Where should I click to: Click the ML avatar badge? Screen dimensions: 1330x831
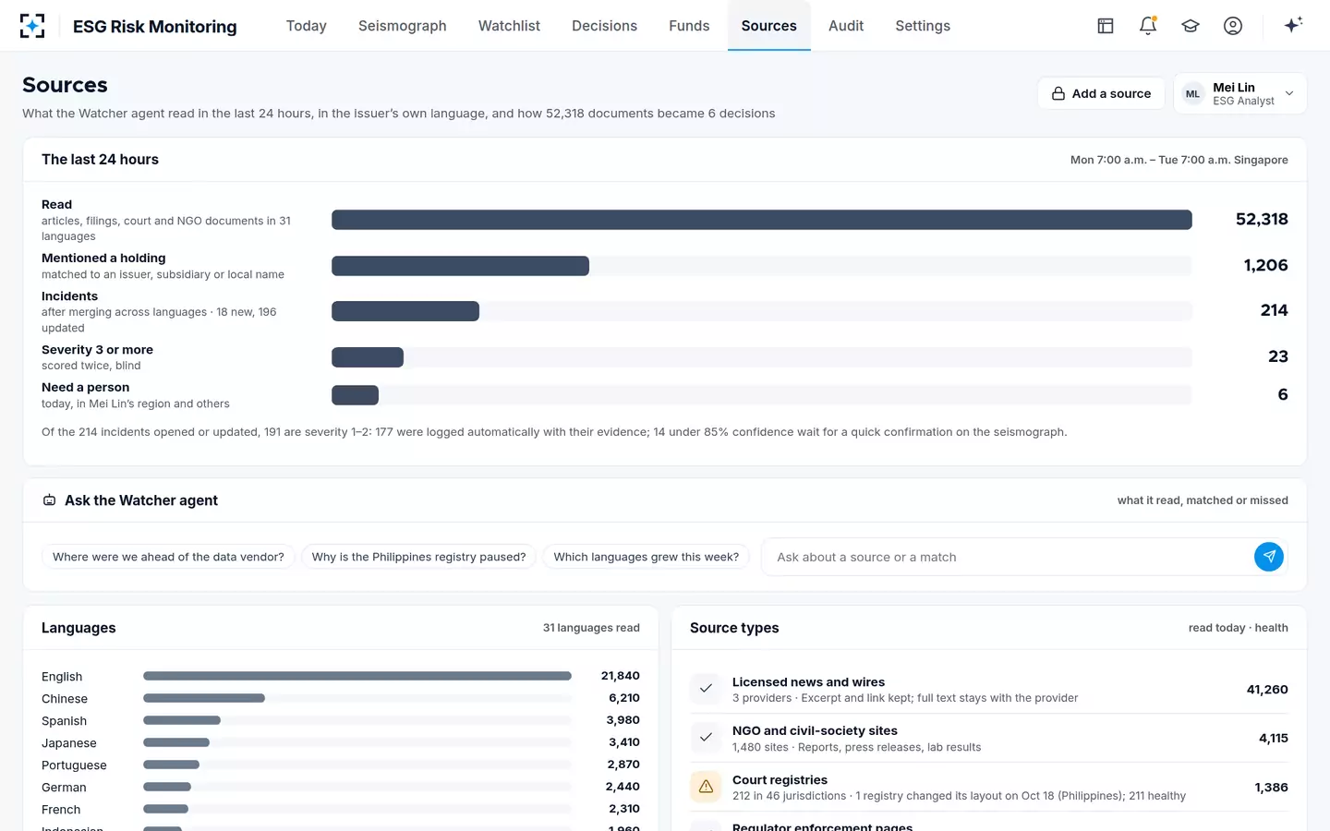point(1193,94)
